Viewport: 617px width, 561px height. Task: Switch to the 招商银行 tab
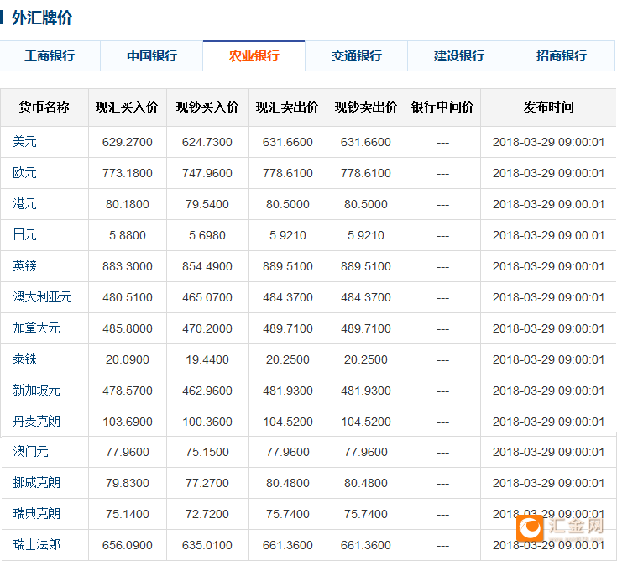click(562, 56)
